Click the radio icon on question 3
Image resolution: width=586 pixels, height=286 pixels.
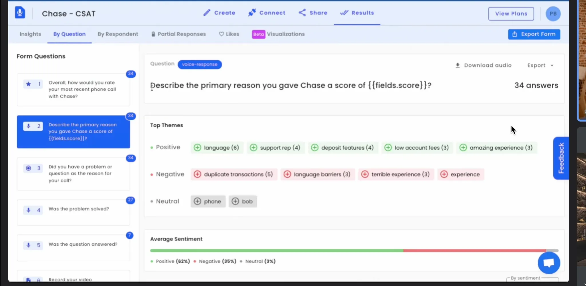[28, 168]
